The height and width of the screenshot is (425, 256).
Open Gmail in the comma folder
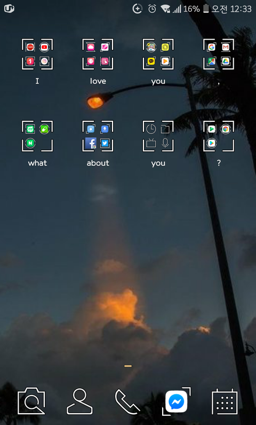pyautogui.click(x=226, y=47)
